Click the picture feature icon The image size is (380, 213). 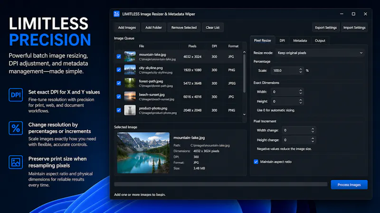click(x=16, y=162)
